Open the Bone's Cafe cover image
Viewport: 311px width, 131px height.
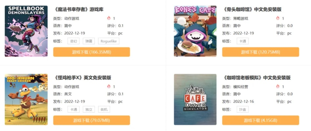195,31
